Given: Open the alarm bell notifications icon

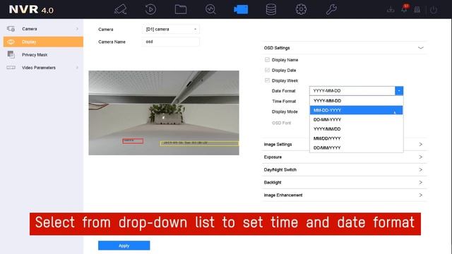Looking at the screenshot, I should pos(404,9).
